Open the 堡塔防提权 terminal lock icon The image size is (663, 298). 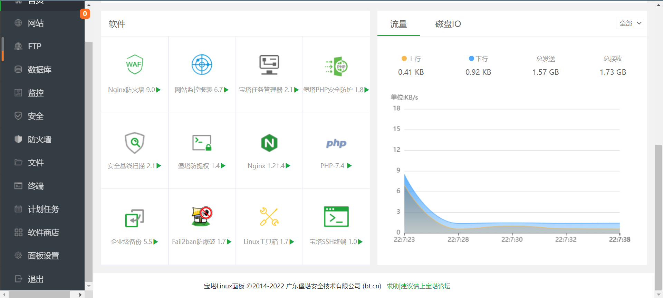202,143
